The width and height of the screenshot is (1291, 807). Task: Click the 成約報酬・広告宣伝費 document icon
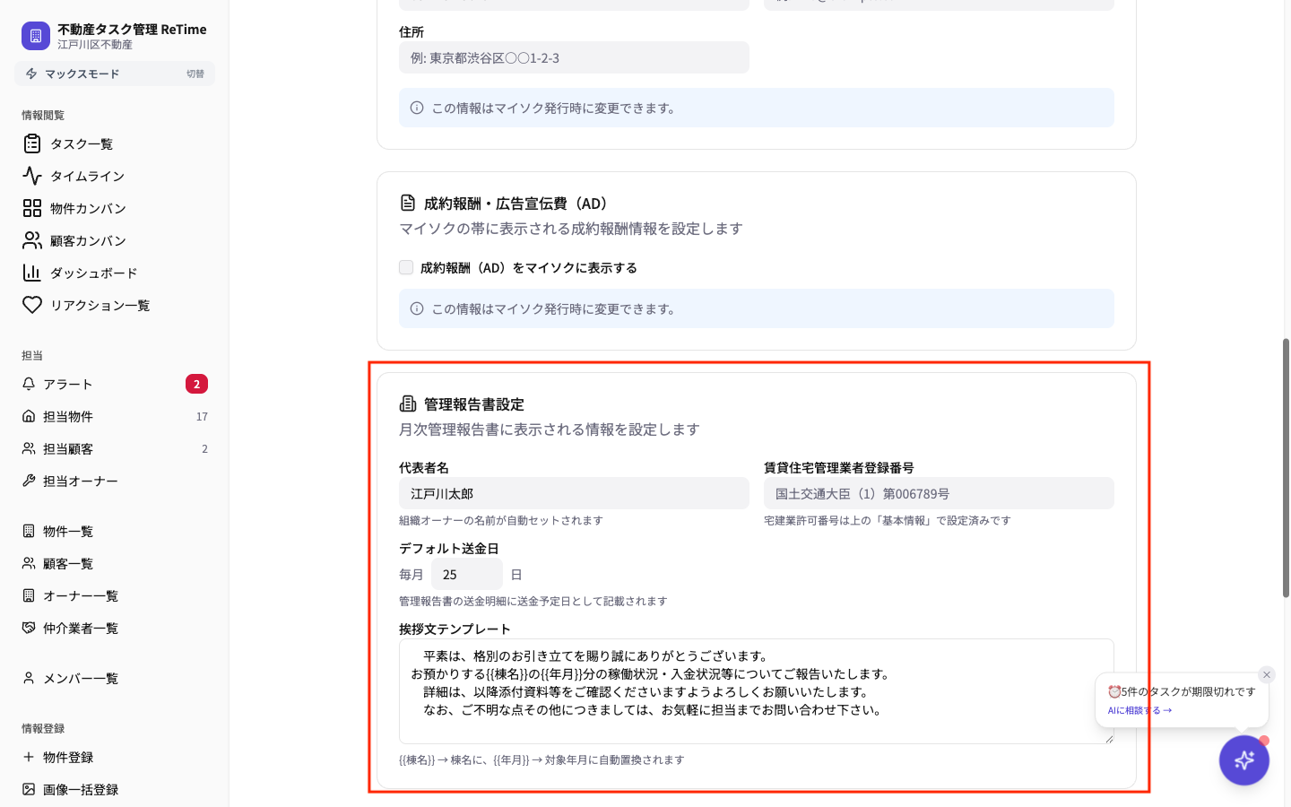click(408, 203)
